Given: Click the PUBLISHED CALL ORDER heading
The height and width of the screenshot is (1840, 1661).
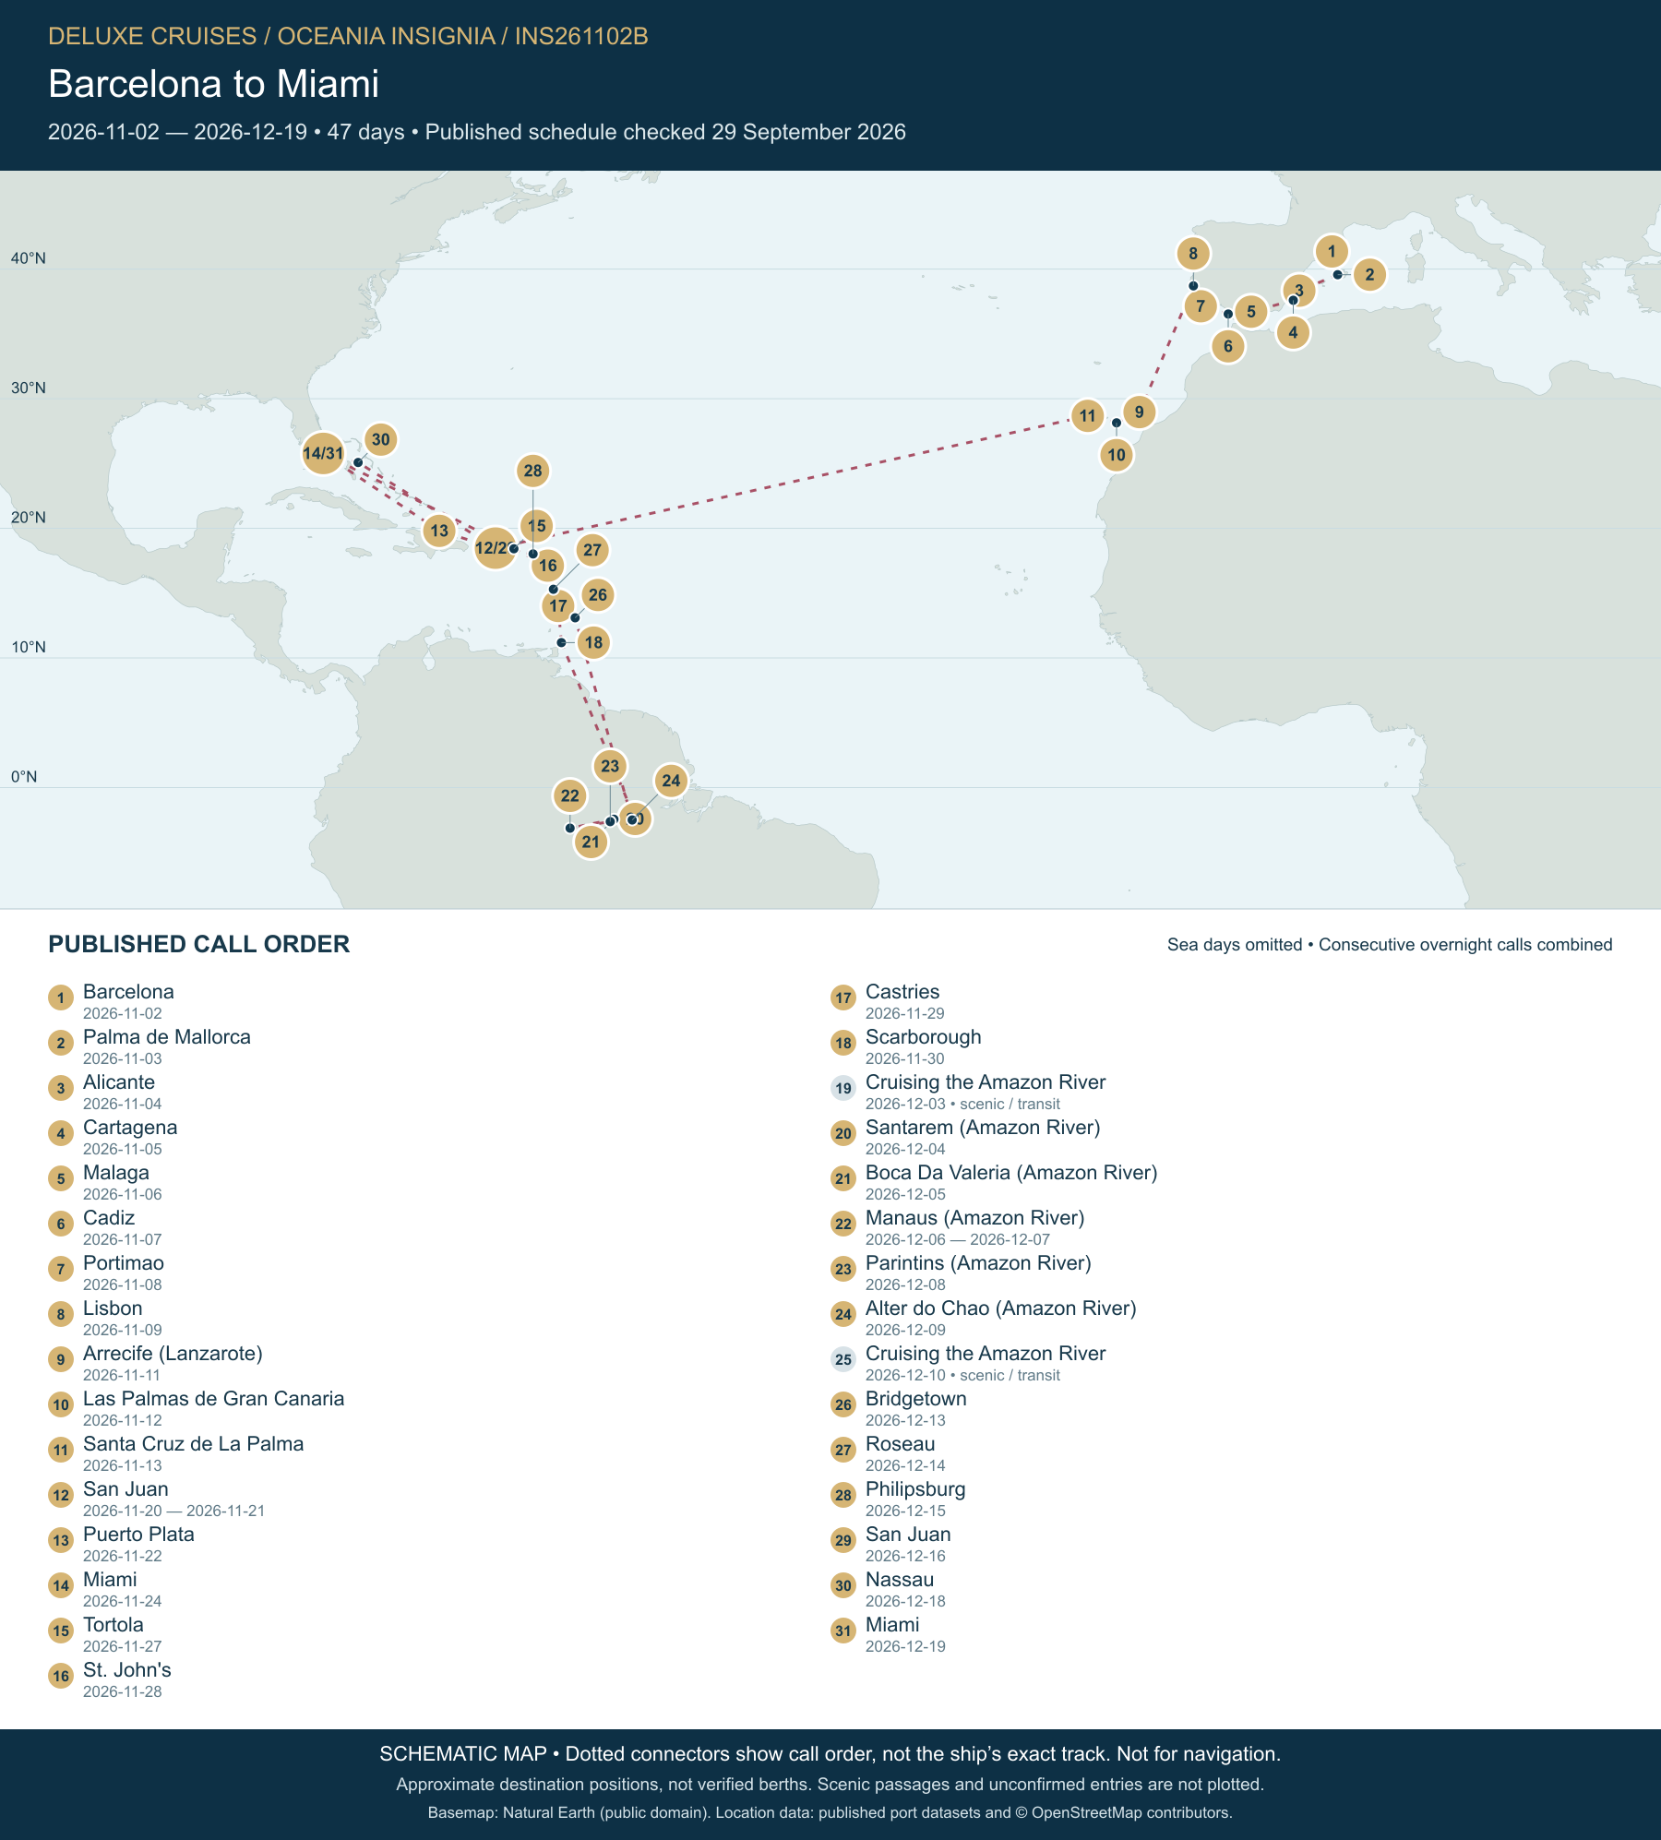Looking at the screenshot, I should coord(198,944).
